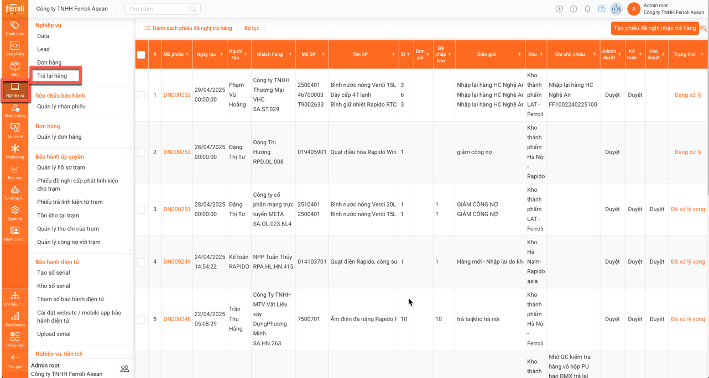The height and width of the screenshot is (378, 709).
Task: Open the Khách hàng sidebar section
Action: point(15,111)
